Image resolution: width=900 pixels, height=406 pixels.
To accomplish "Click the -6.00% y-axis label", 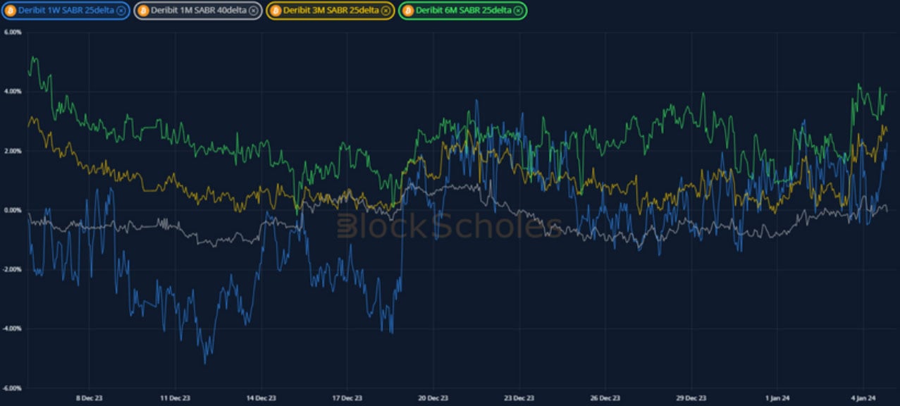I will [x=12, y=388].
